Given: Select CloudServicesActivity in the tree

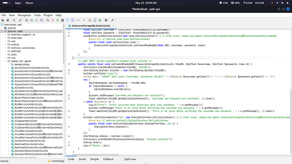Looking at the screenshot, I should [28, 131].
